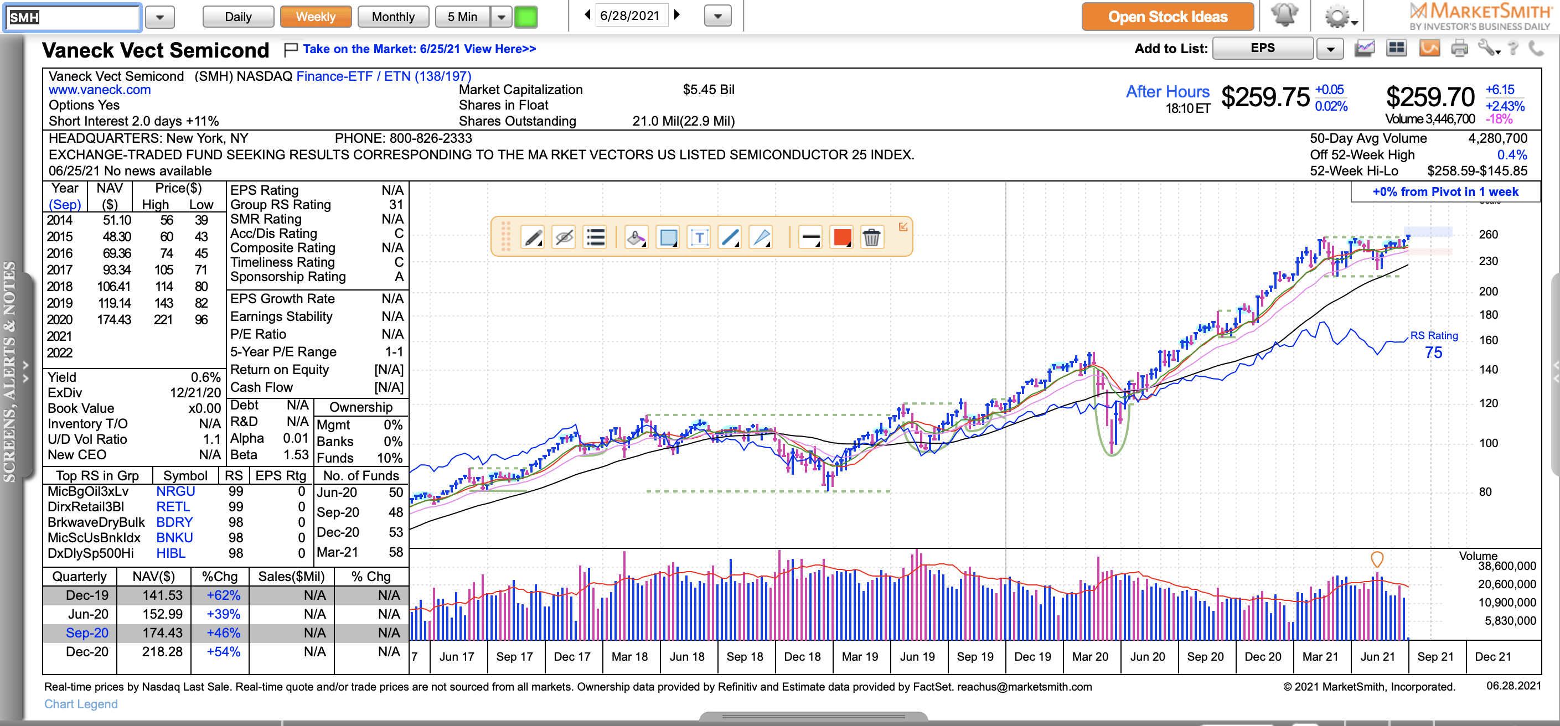Delete annotations with the trash icon

(872, 237)
